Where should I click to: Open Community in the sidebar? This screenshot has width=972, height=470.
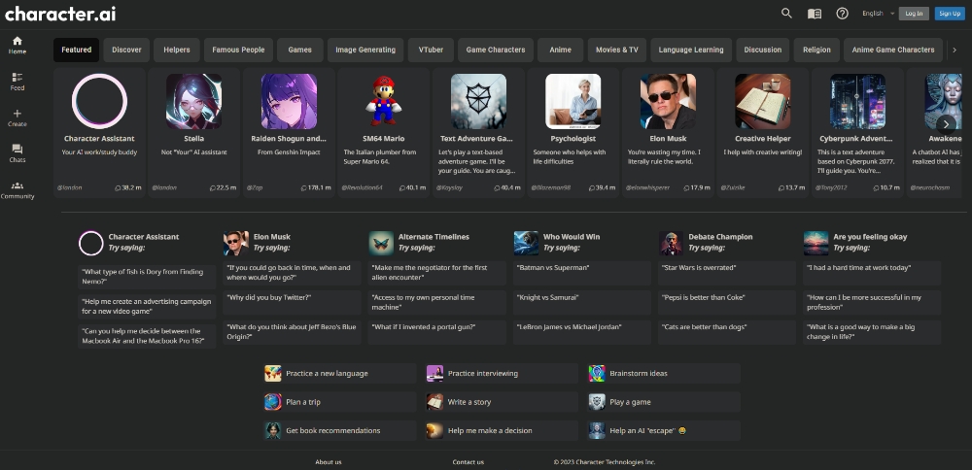coord(17,190)
